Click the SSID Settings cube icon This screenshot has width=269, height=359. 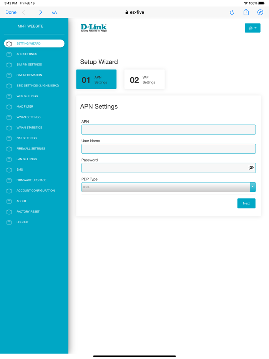(9, 86)
